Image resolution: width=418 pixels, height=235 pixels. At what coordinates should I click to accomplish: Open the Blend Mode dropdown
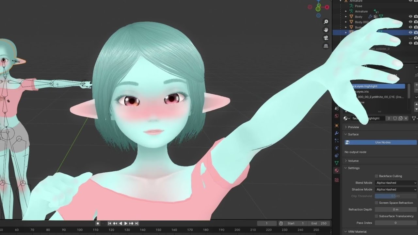tap(396, 183)
